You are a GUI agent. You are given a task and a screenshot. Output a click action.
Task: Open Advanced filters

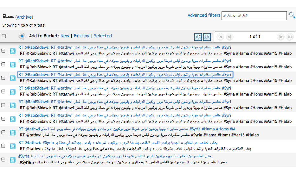(x=204, y=15)
